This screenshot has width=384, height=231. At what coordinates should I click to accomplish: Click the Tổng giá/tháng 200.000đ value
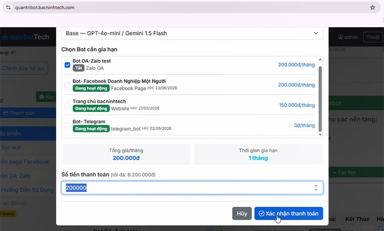click(126, 158)
